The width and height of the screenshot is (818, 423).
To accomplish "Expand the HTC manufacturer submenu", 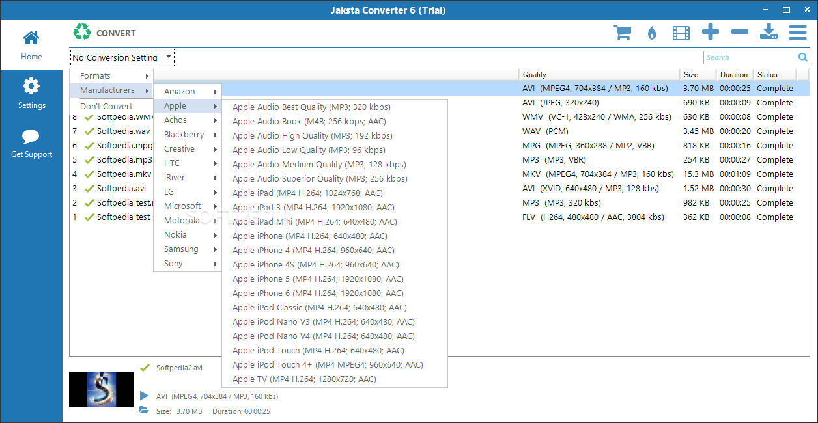I will click(188, 163).
